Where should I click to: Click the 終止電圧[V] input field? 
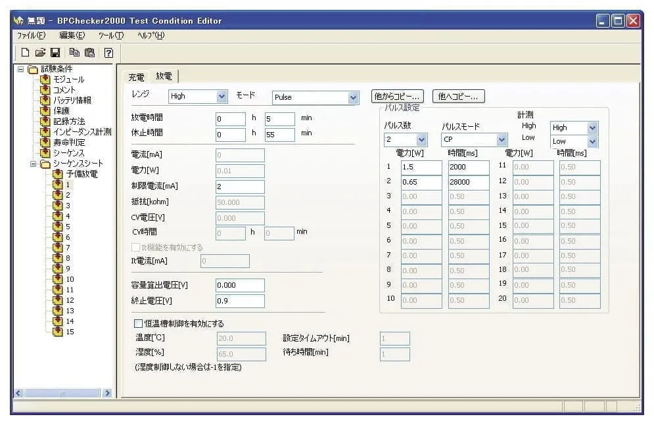tap(240, 301)
